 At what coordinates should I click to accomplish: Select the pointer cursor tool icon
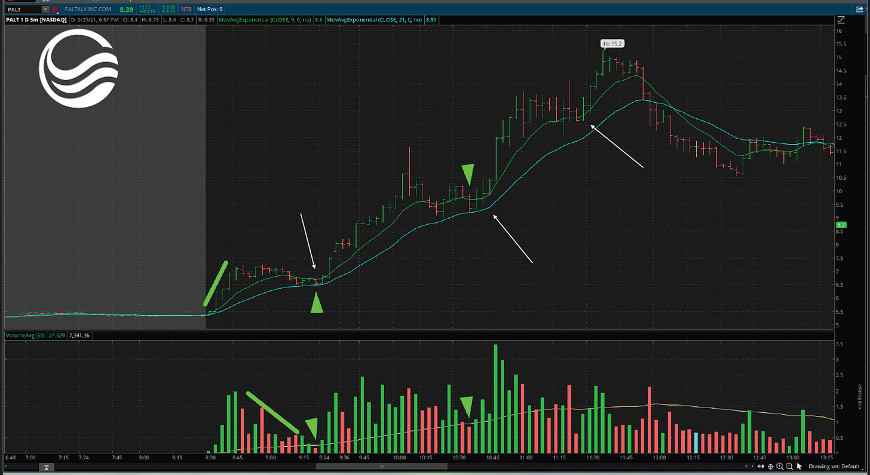[799, 466]
